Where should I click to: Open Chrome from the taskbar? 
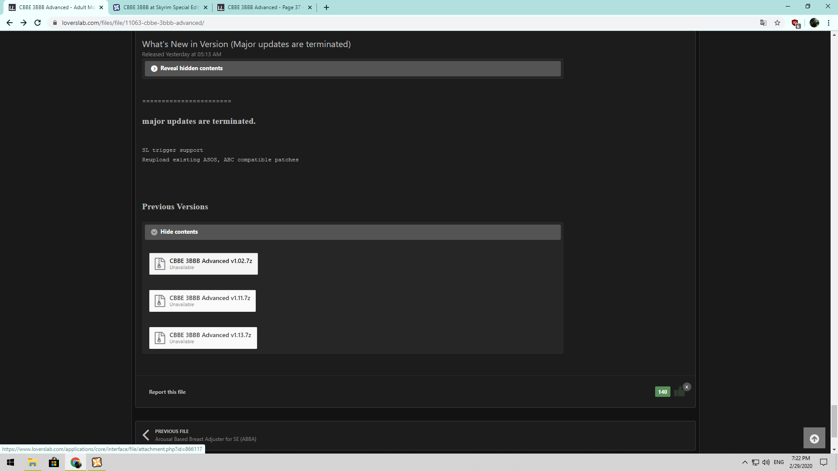tap(76, 462)
